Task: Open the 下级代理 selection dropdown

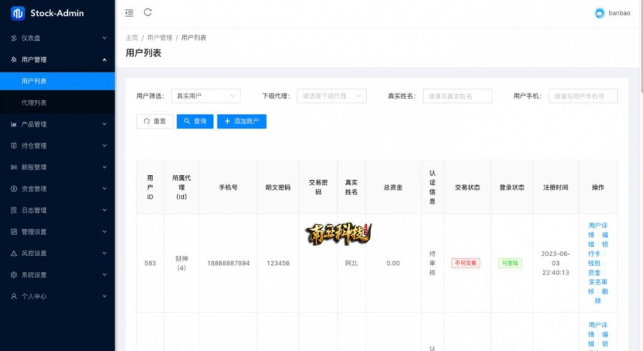Action: [x=332, y=96]
